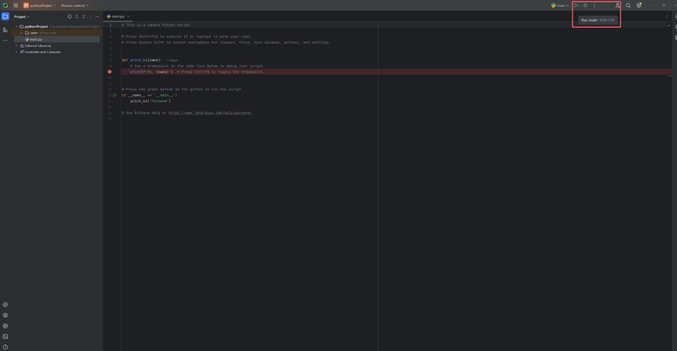Open the Structure tool window
The width and height of the screenshot is (677, 351).
[x=5, y=29]
